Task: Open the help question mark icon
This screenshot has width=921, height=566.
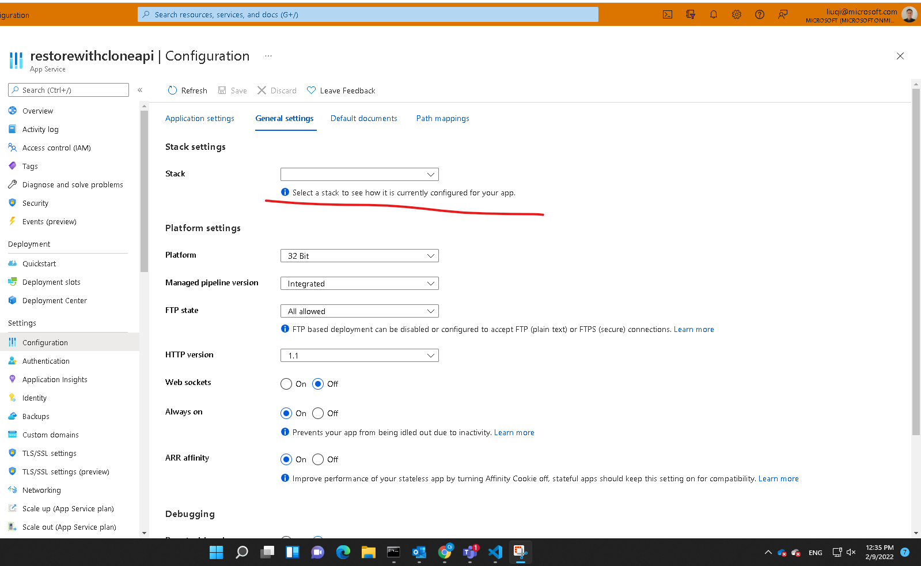Action: (x=760, y=14)
